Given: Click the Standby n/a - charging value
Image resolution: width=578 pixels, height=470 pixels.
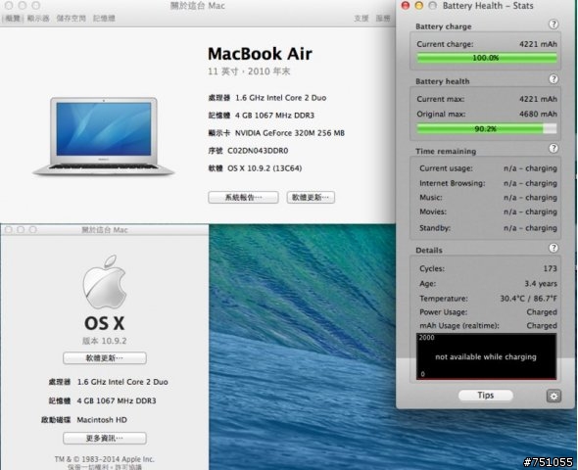Looking at the screenshot, I should (530, 228).
